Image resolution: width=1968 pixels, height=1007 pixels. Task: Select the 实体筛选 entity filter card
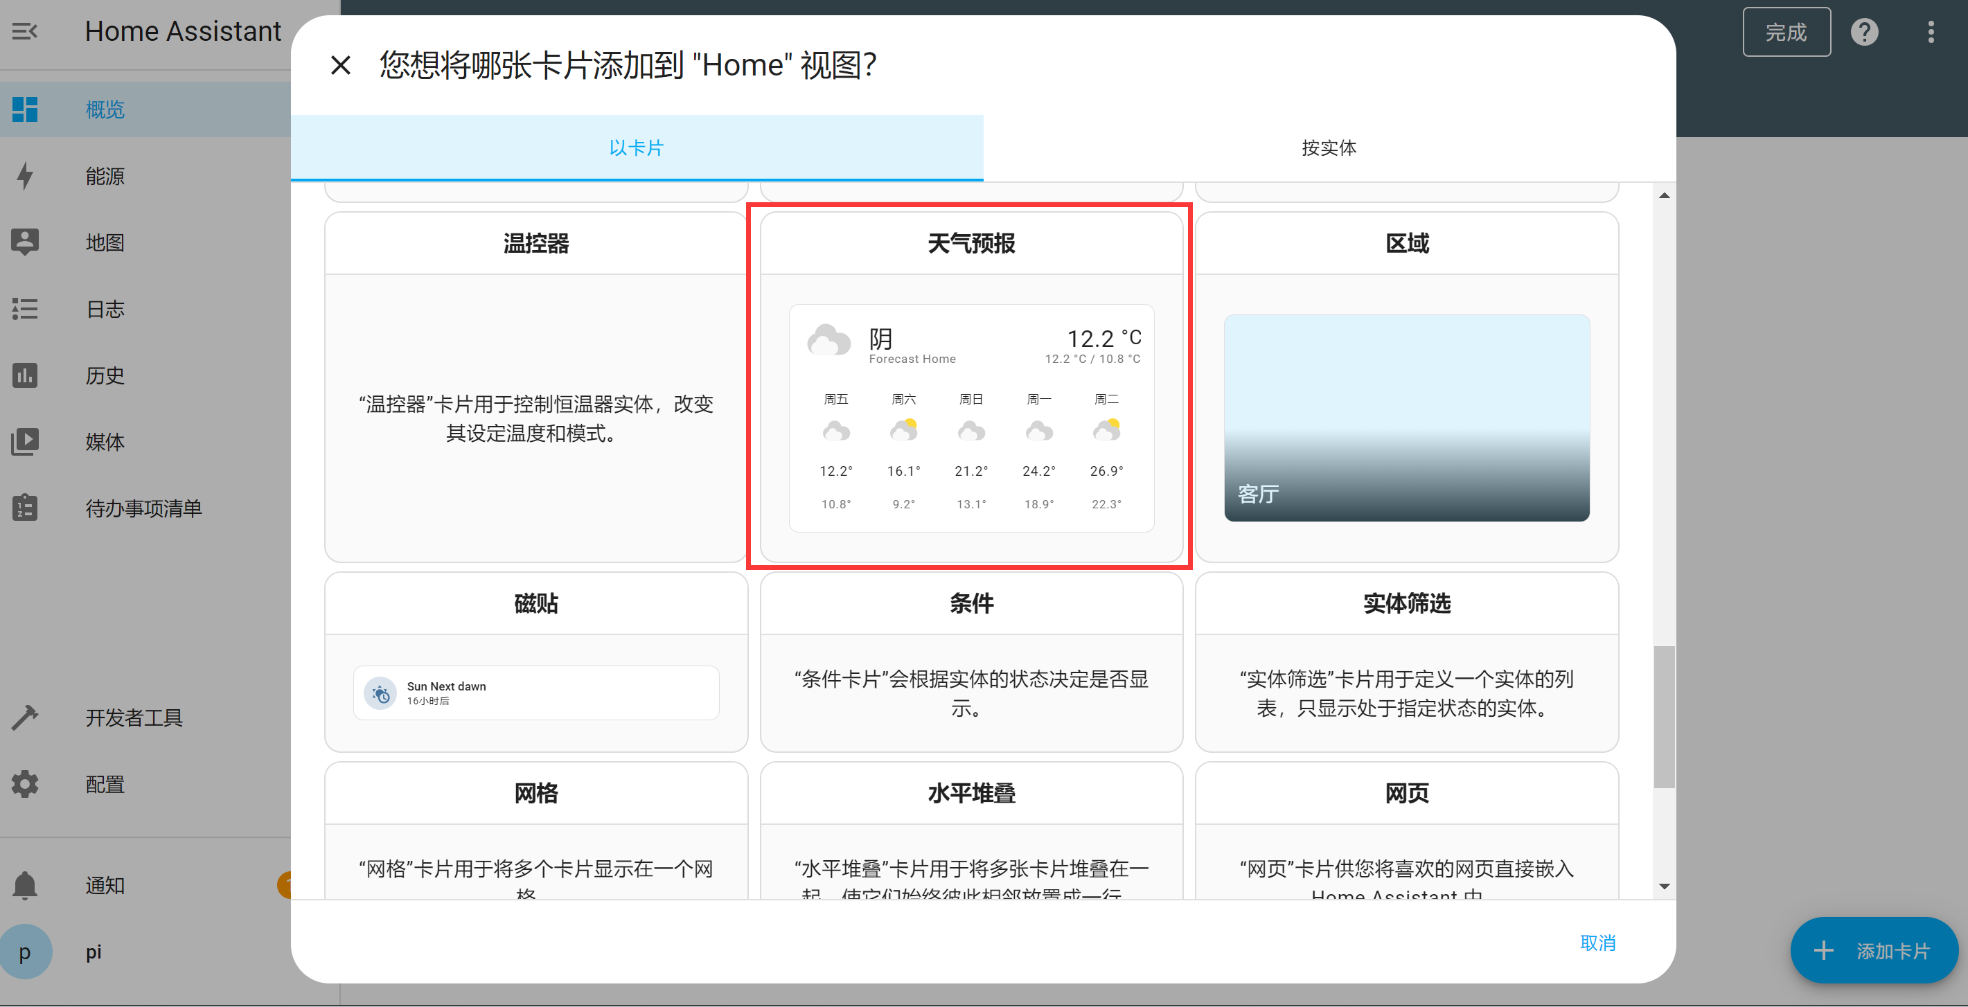1406,661
